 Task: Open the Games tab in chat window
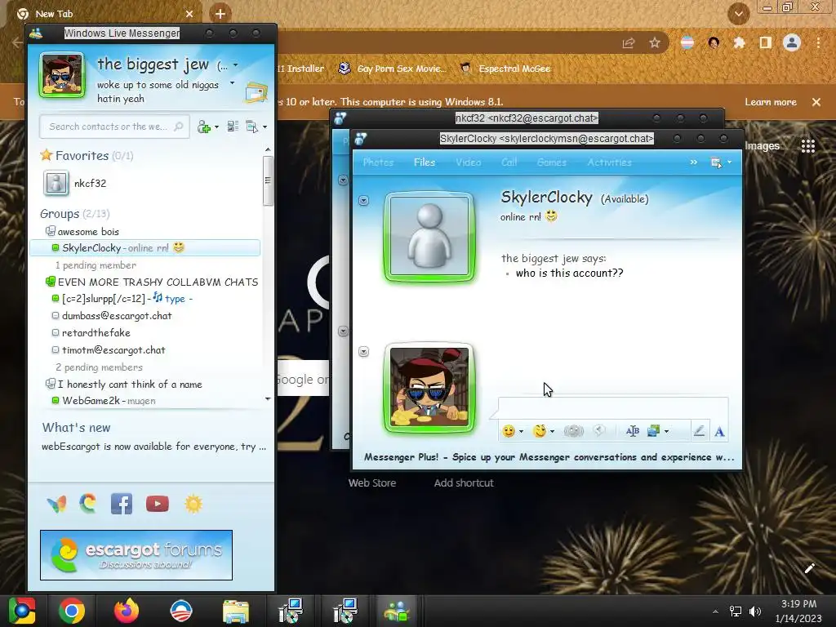pyautogui.click(x=552, y=162)
